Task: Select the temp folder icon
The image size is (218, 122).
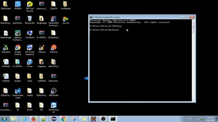Action: [x=30, y=78]
